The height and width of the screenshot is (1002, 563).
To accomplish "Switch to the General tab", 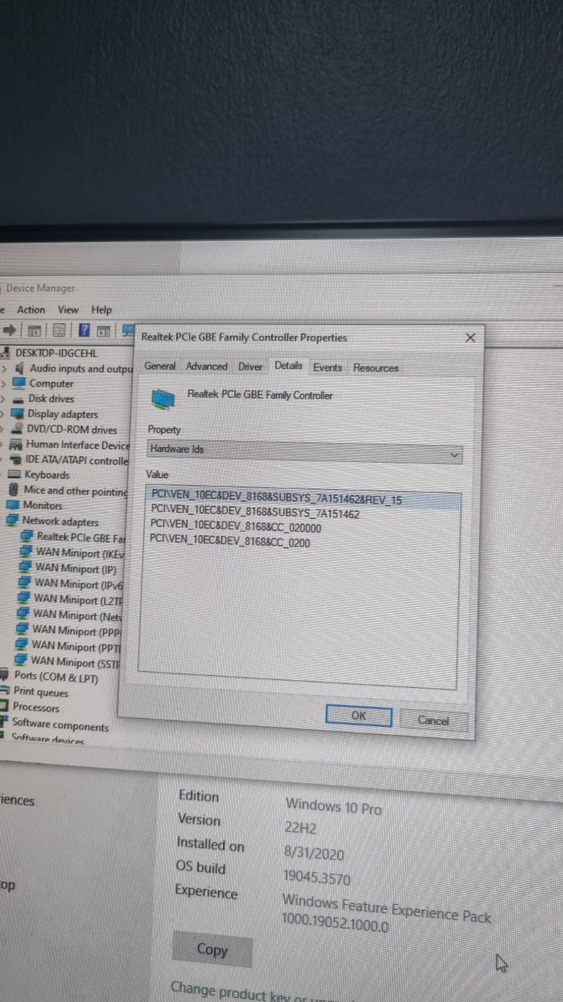I will 160,366.
